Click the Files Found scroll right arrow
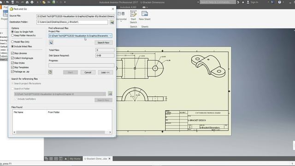 click(110, 132)
